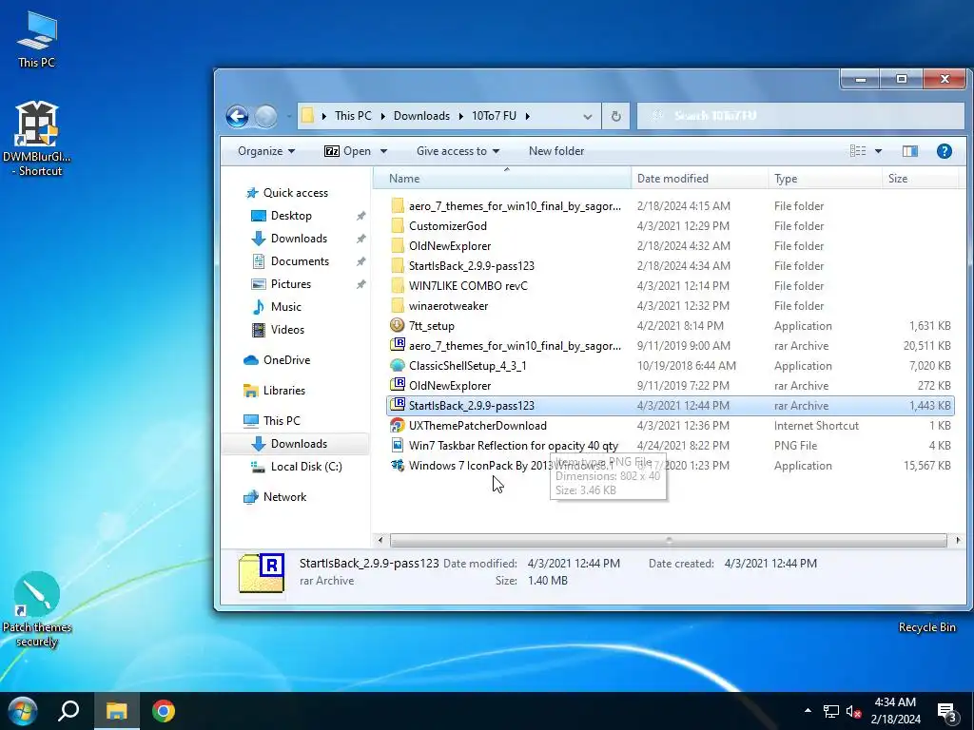Screen dimensions: 974x730
Task: Open pinned Downloads under Quick access
Action: [x=289, y=239]
